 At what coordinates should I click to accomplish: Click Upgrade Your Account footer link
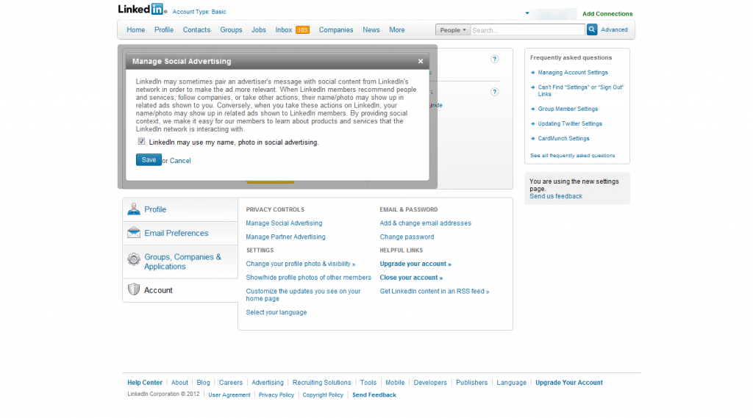[569, 383]
